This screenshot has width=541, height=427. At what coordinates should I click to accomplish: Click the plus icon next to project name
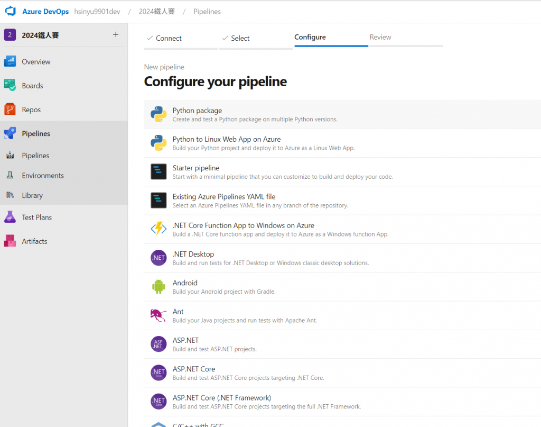(x=116, y=34)
